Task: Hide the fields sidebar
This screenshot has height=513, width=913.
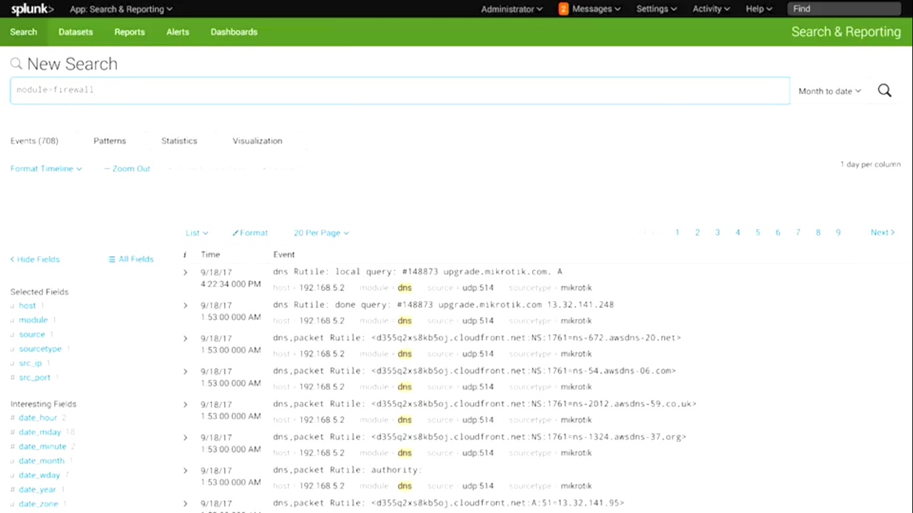Action: [x=35, y=259]
